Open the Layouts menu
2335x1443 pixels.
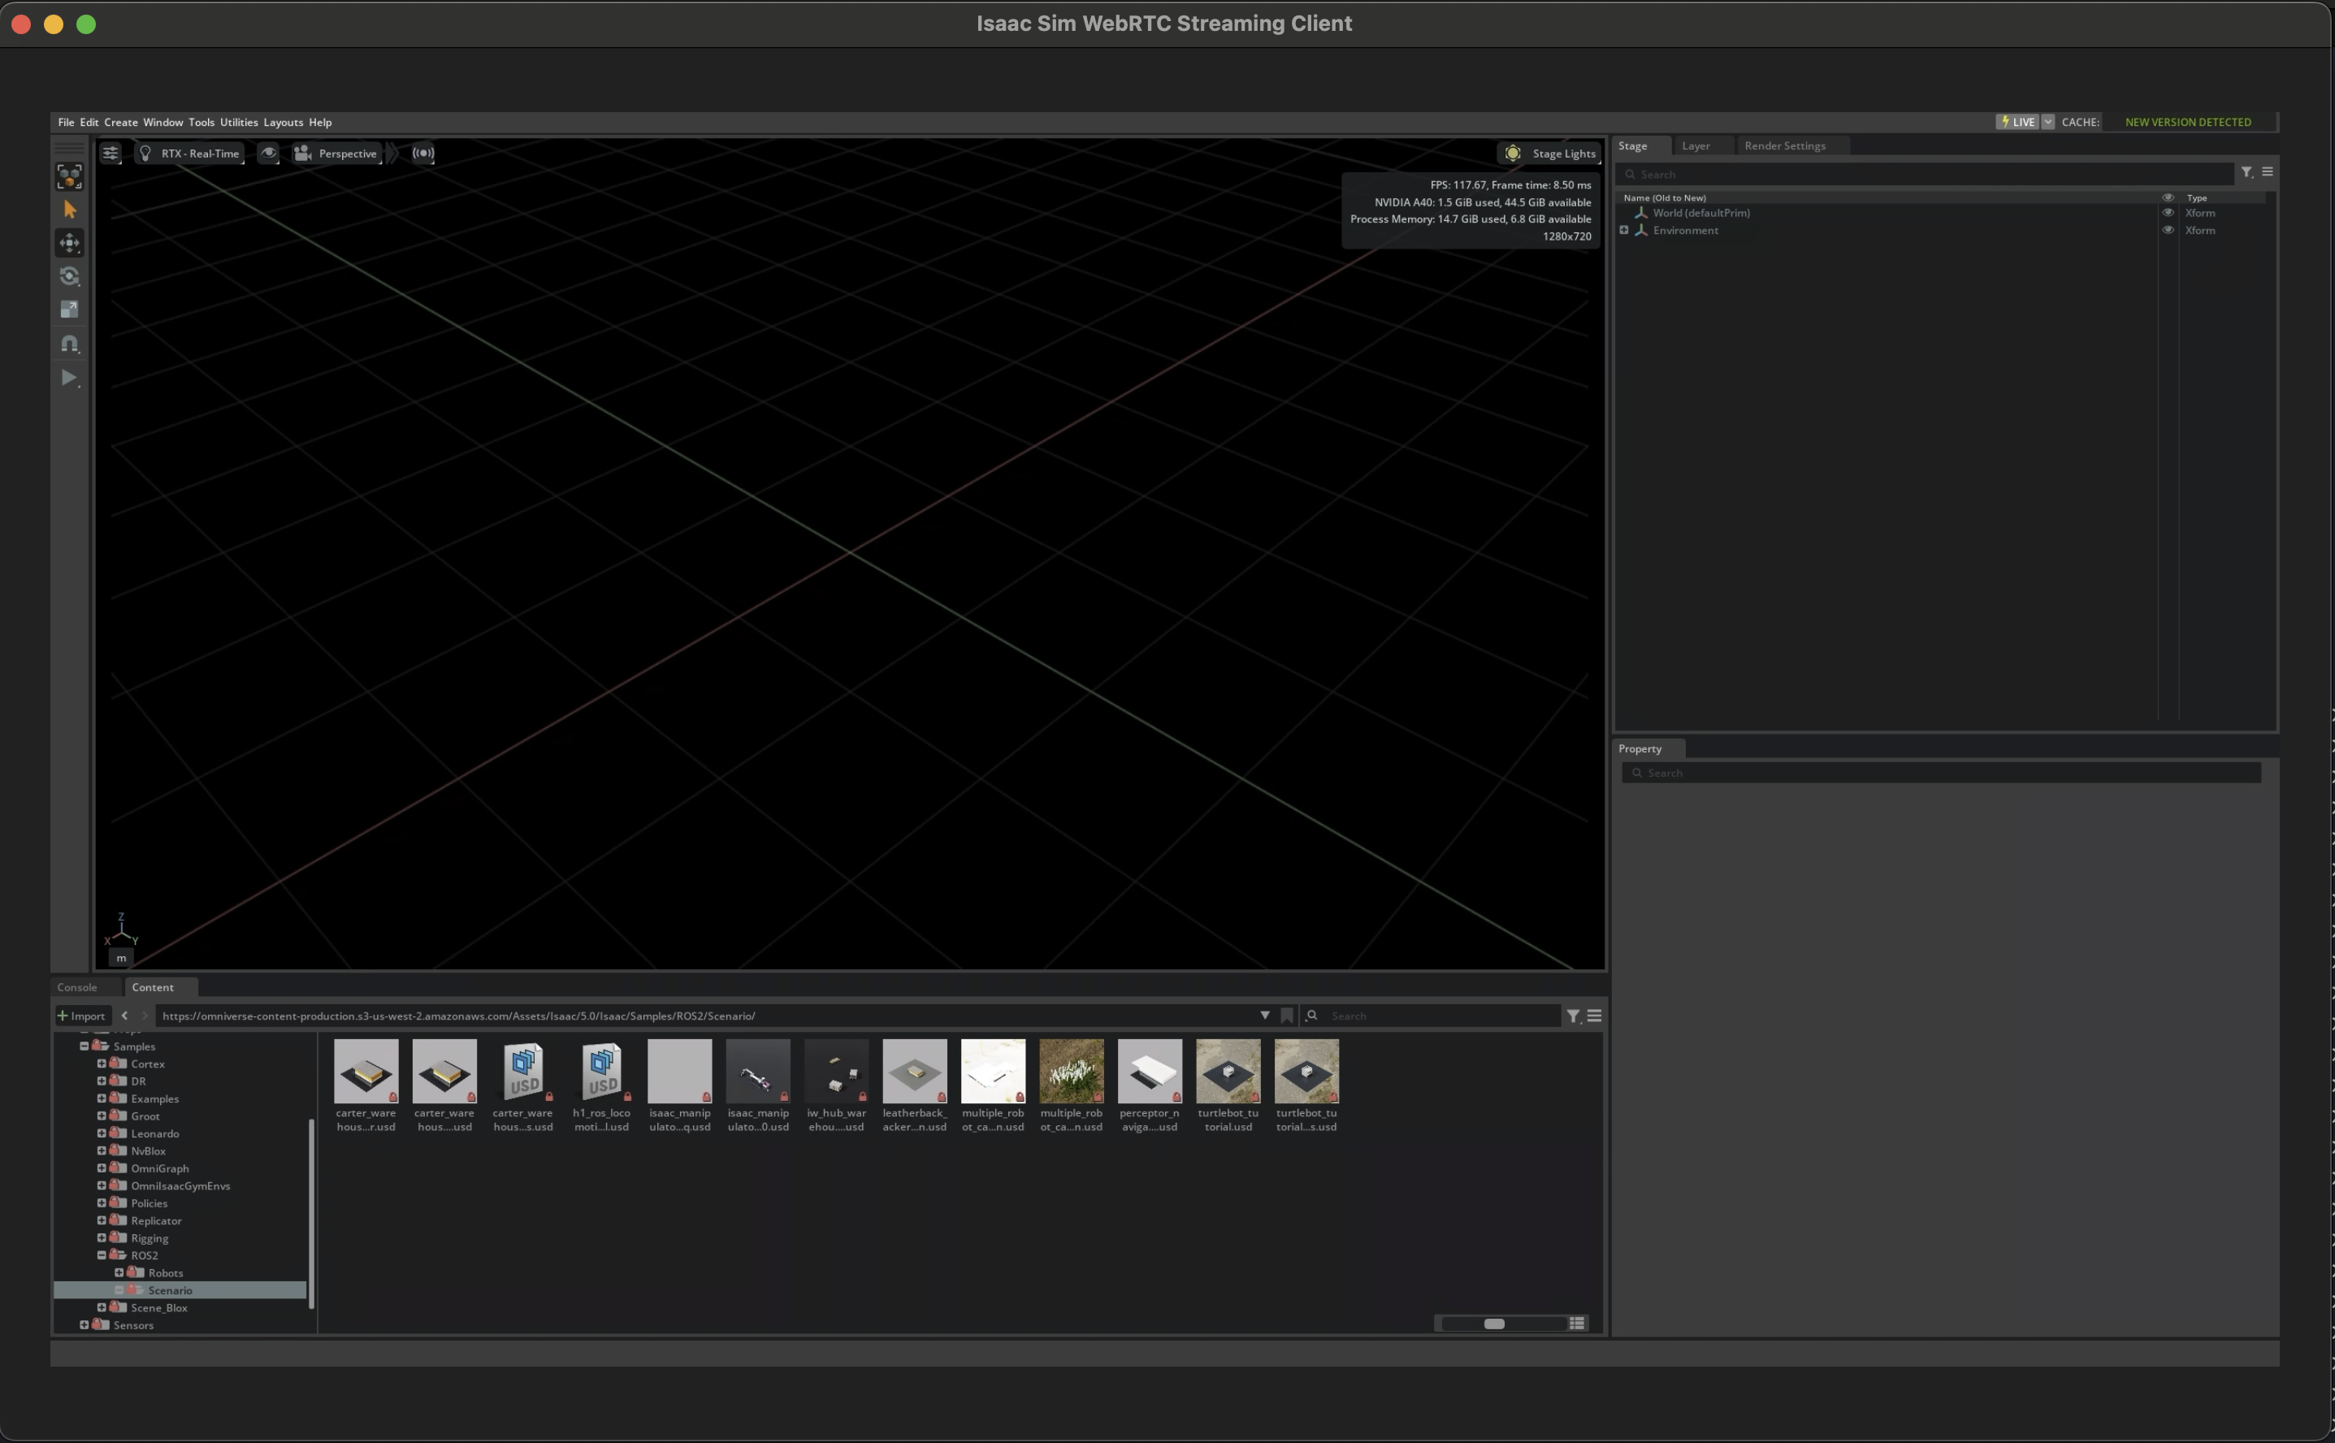283,122
